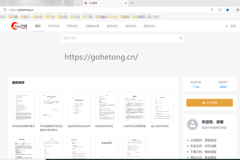The height and width of the screenshot is (160, 240).
Task: Click the 奶茶店劳动合同 title link
Action: click(104, 126)
